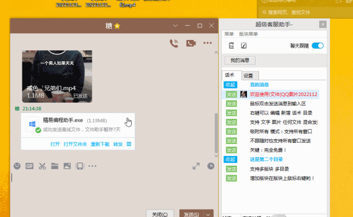Open the 菜单 menu in assistant
Image resolution: width=353 pixels, height=217 pixels.
click(x=229, y=34)
